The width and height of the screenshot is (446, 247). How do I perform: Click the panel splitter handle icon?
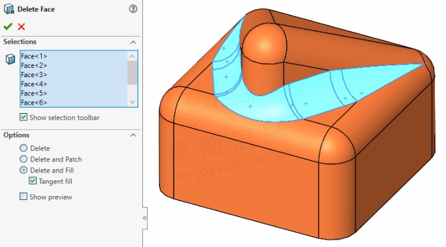[145, 218]
